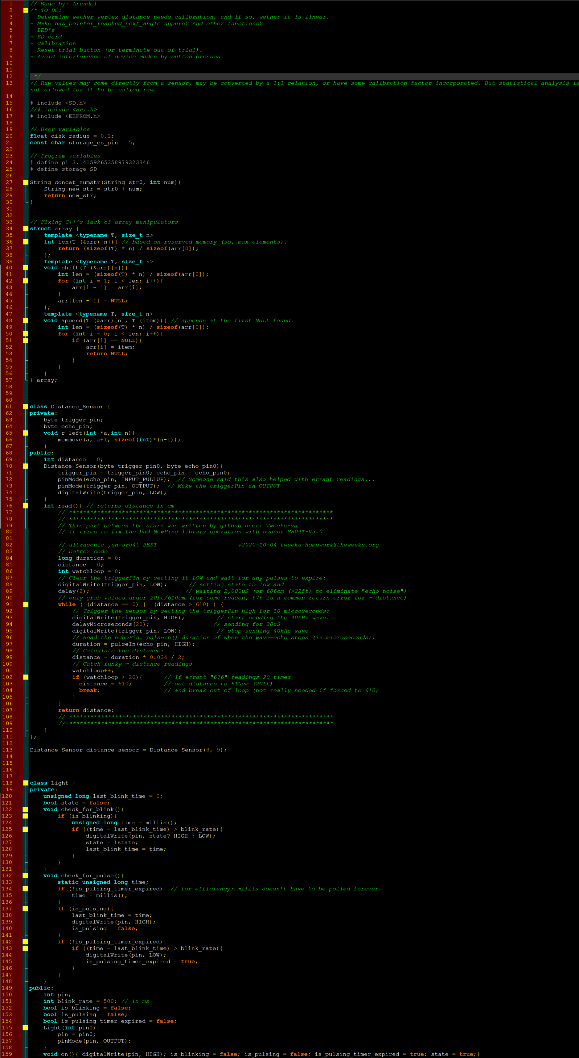Collapse the r_left function fold marker
Viewport: 579px width, 1058px height.
tap(25, 433)
